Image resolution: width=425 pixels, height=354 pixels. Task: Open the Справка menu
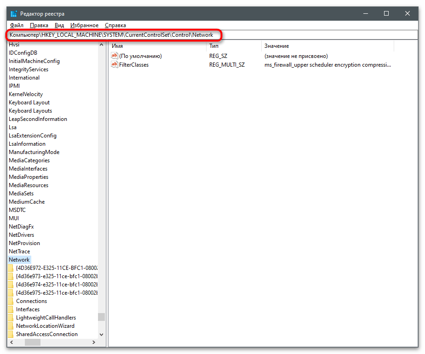pyautogui.click(x=115, y=25)
